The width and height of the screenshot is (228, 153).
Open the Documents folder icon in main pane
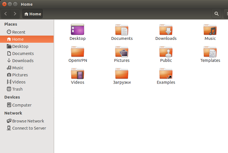[x=122, y=30]
